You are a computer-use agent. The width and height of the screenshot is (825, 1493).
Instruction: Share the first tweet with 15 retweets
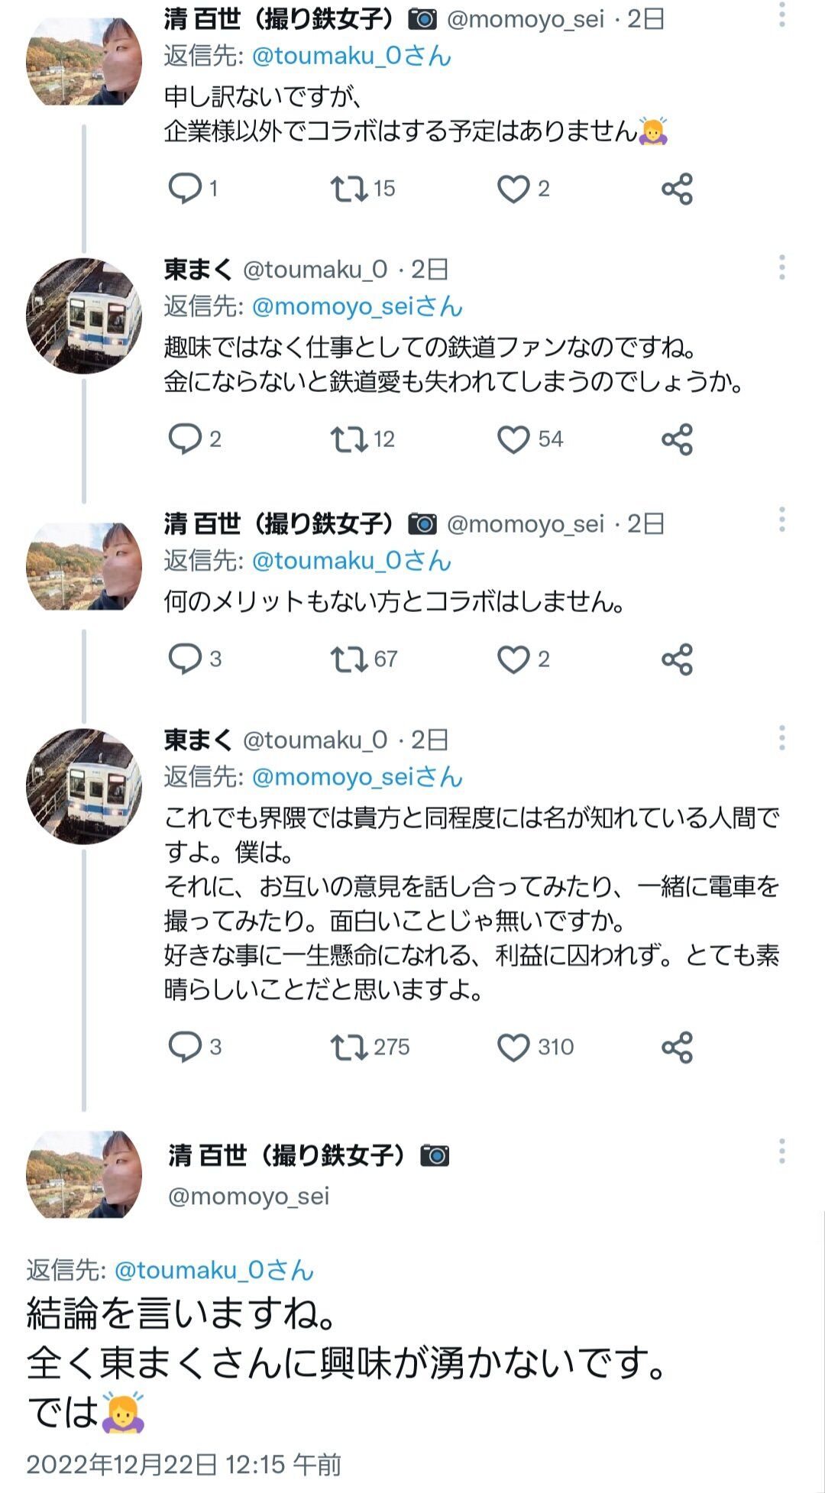pos(677,189)
